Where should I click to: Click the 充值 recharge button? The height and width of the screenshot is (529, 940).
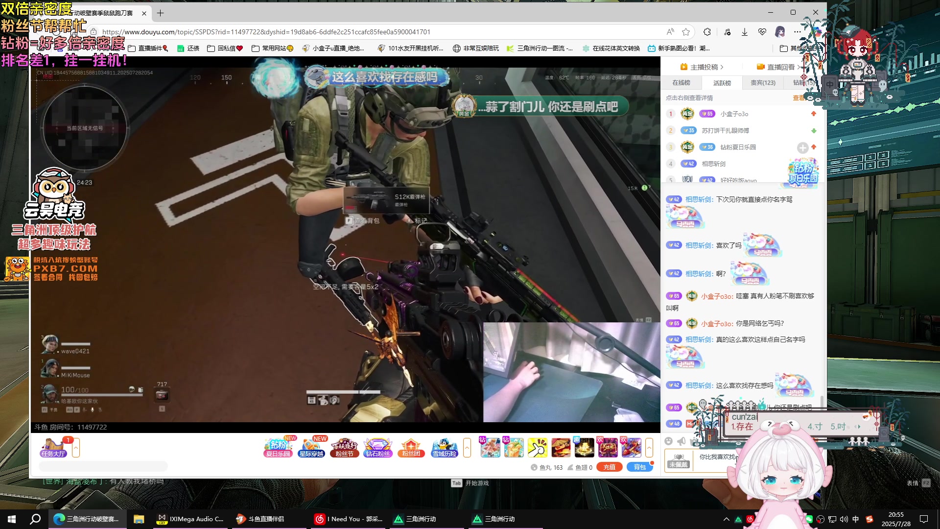pos(610,467)
